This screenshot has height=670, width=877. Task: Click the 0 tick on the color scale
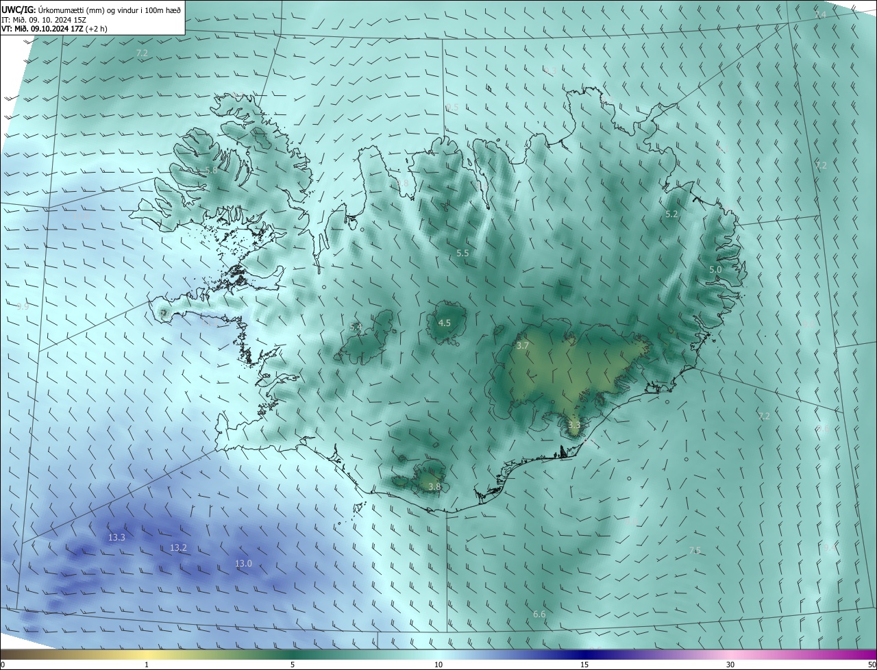click(x=3, y=665)
